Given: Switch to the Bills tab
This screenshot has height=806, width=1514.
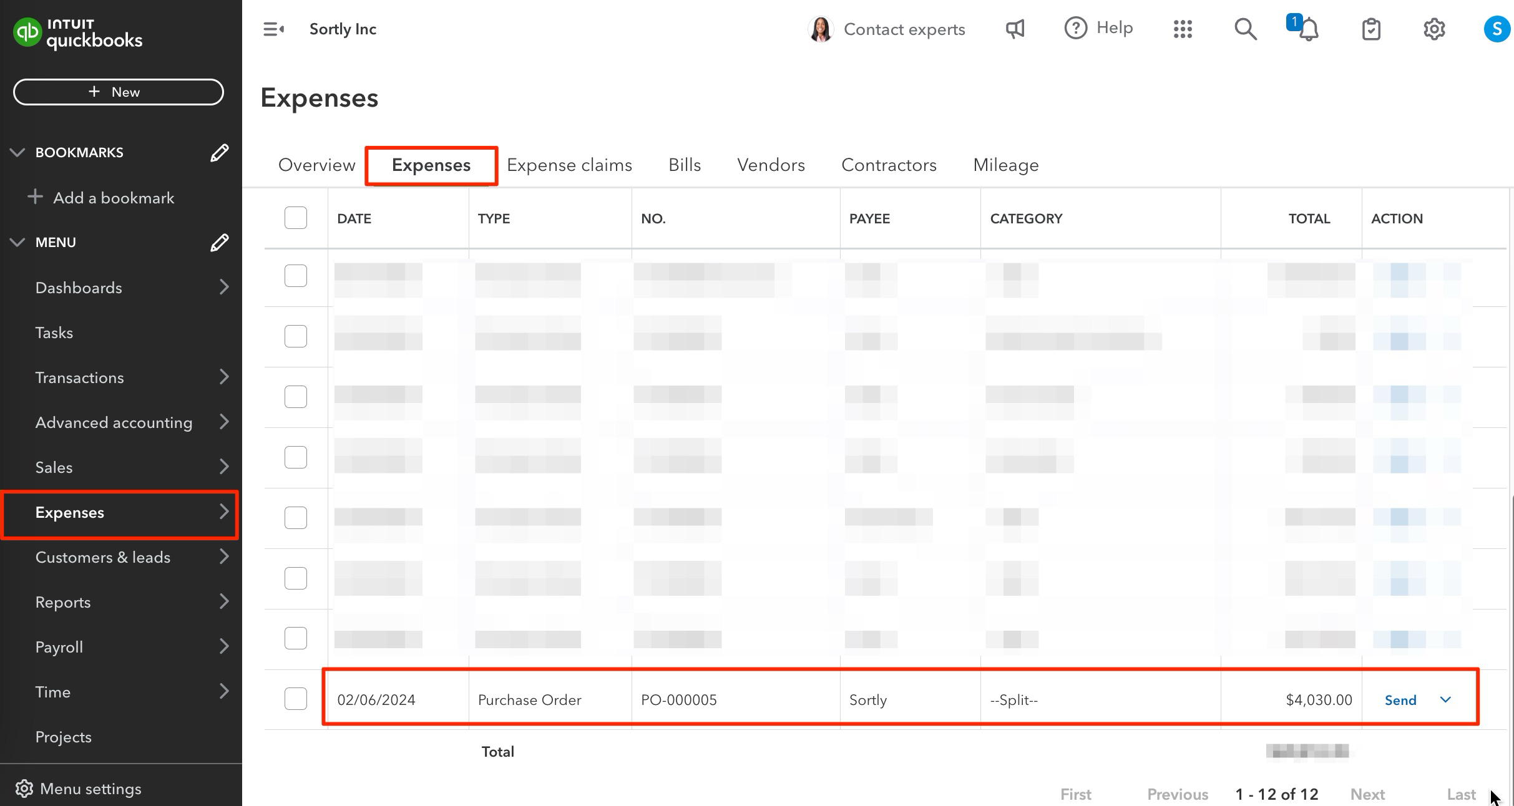Looking at the screenshot, I should coord(685,165).
